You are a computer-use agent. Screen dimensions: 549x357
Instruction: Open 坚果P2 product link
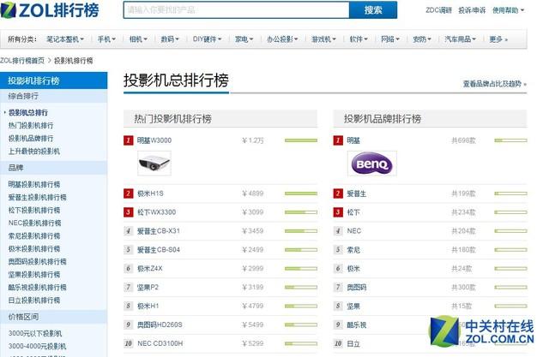pos(148,287)
